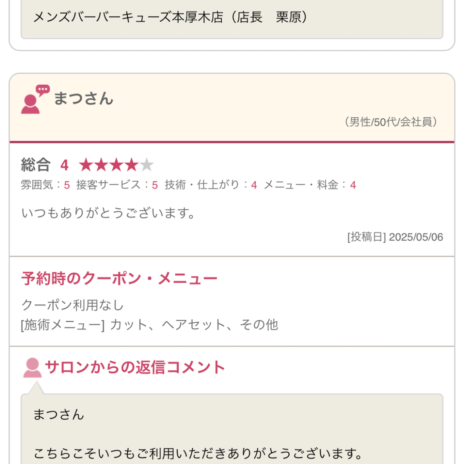Click the 予約時のクーポン・メニュー heading
This screenshot has width=464, height=464.
coord(119,279)
